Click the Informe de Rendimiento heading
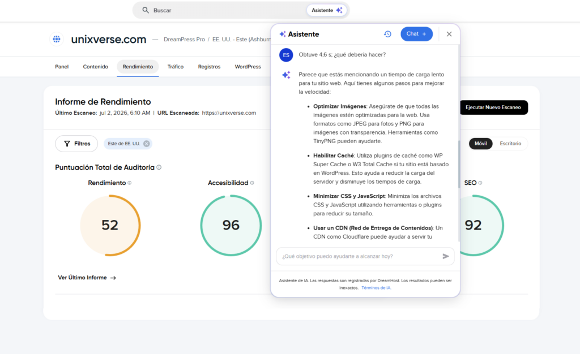 coord(103,102)
